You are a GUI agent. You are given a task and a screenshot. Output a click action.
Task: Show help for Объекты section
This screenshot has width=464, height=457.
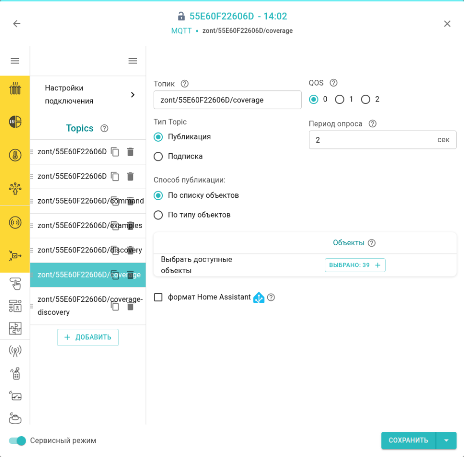(x=372, y=243)
